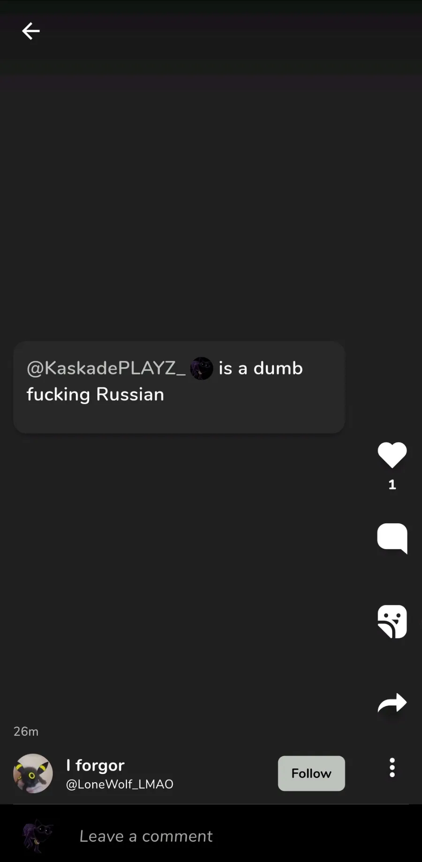Tap the sticker face reaction icon

[x=392, y=621]
